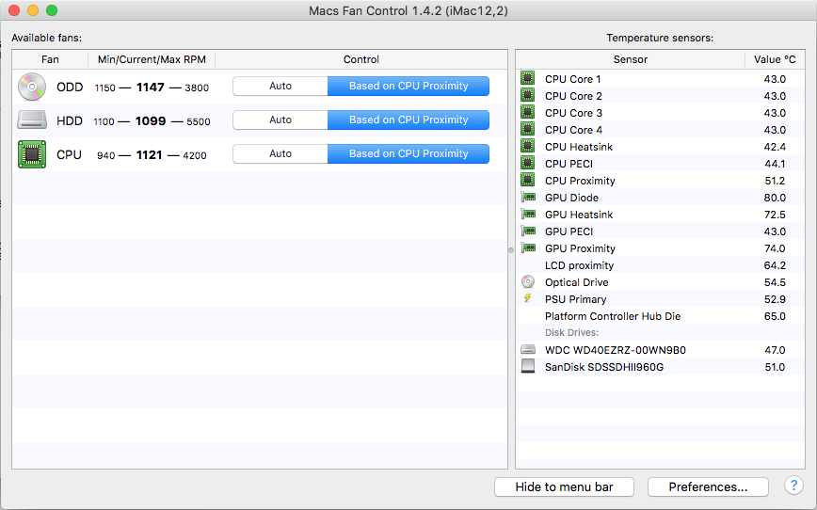The height and width of the screenshot is (510, 817).
Task: Select the CPU Core 1 sensor icon
Action: pyautogui.click(x=528, y=79)
